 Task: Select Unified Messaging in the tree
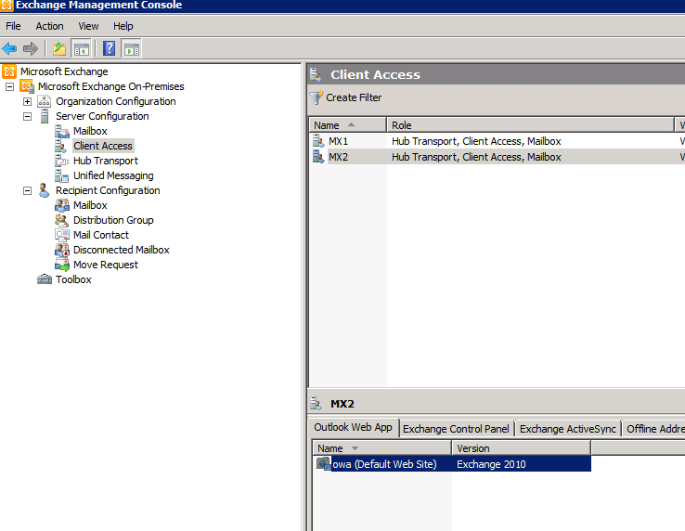(x=113, y=175)
